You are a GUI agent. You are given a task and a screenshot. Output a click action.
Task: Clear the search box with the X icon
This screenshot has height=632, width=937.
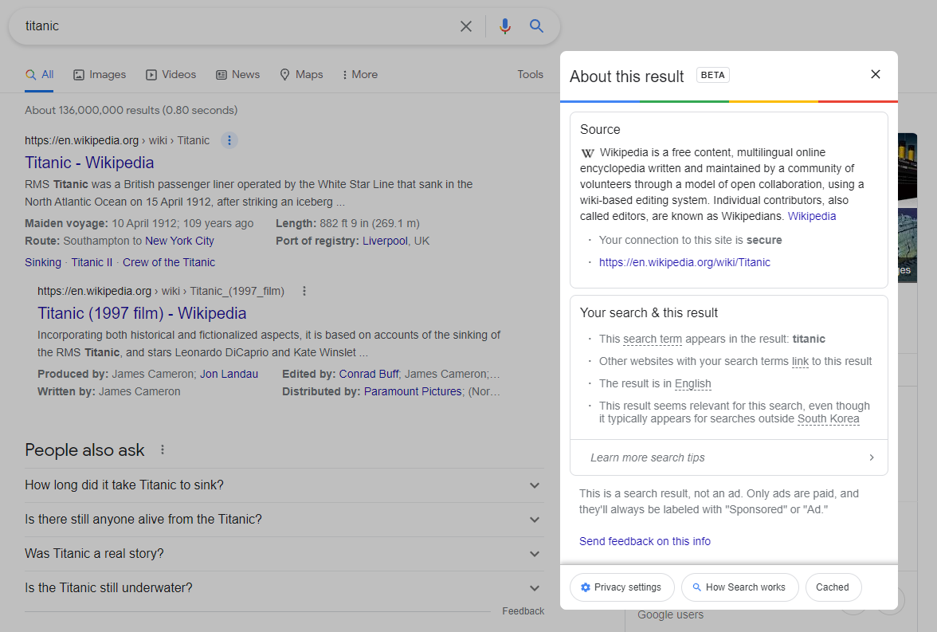point(465,26)
